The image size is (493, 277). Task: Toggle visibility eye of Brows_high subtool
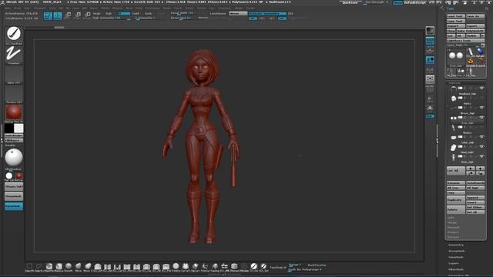coord(481,108)
